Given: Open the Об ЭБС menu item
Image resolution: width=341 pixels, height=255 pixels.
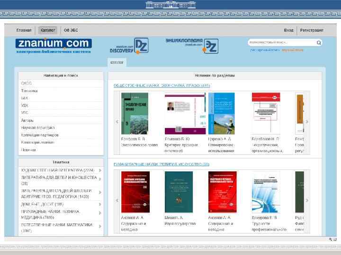Looking at the screenshot, I should (71, 30).
